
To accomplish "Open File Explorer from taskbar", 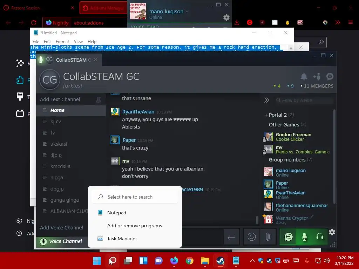I will coord(205,261).
